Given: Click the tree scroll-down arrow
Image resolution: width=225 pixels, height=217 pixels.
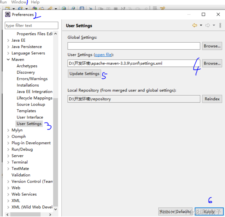Looking at the screenshot, I should coord(56,209).
